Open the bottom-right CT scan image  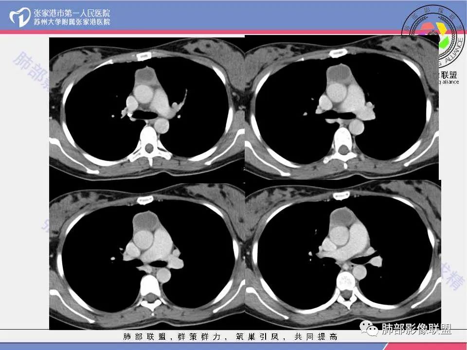click(x=343, y=255)
